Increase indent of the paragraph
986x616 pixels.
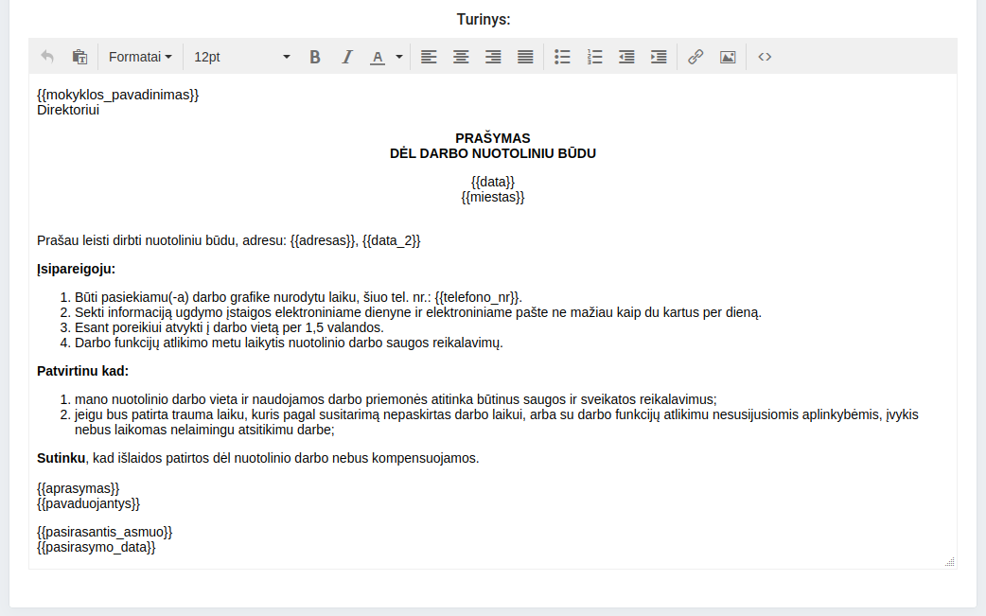659,57
